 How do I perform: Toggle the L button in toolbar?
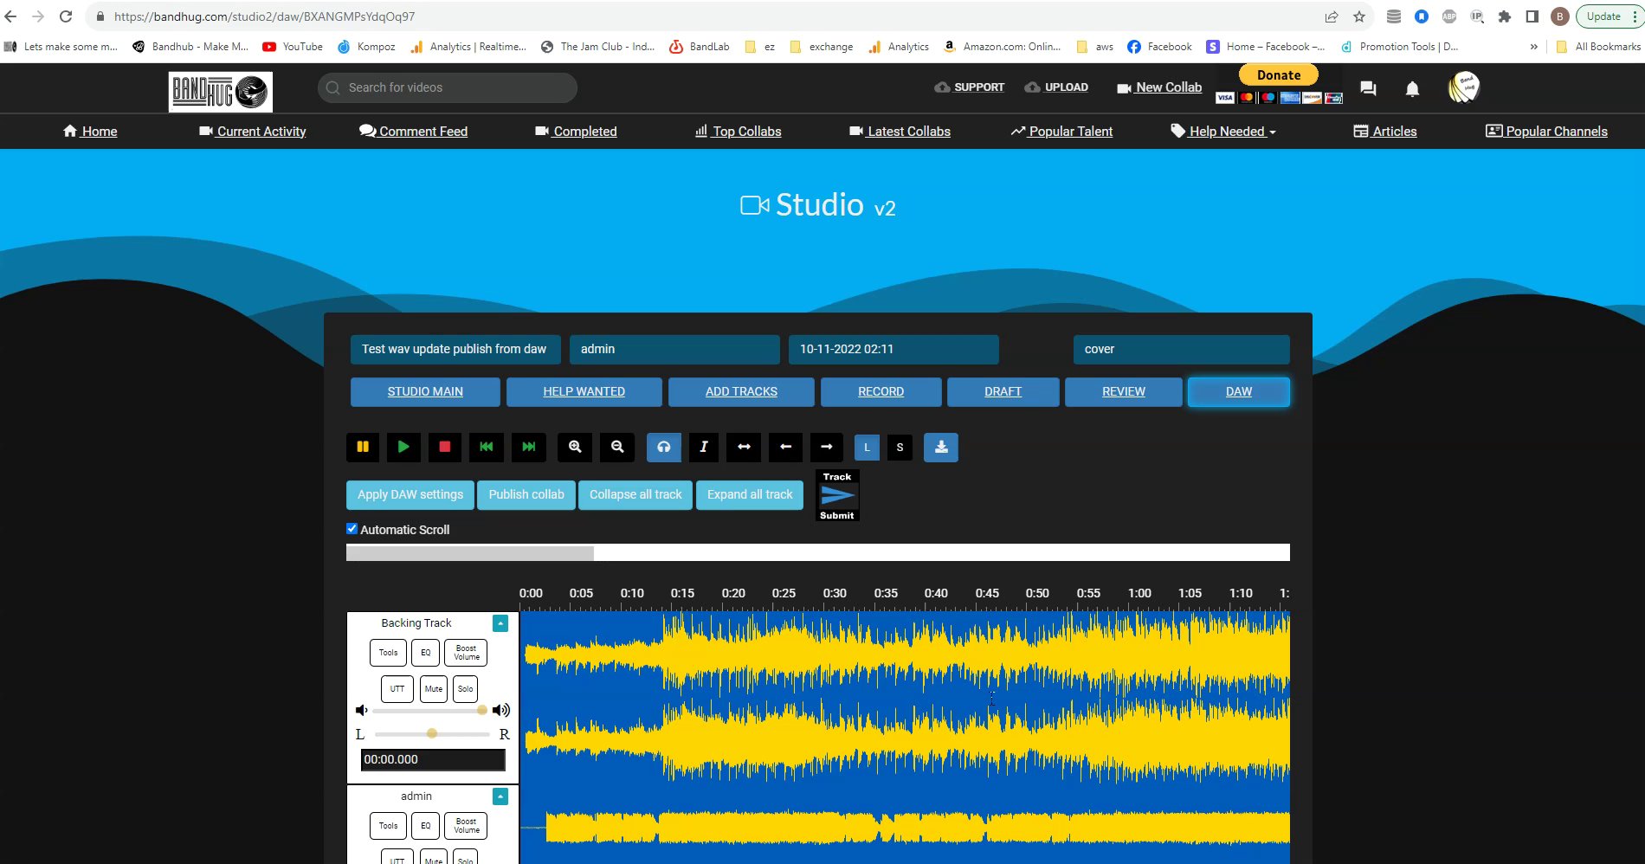pos(867,448)
